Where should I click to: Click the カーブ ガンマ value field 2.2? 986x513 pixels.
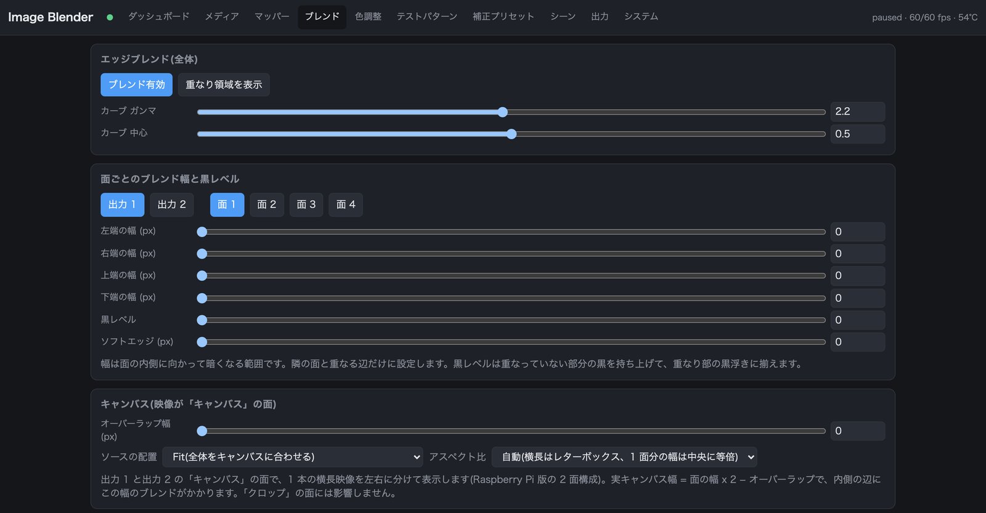click(x=857, y=111)
